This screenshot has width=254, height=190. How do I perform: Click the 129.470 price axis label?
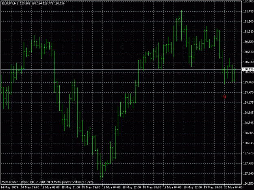(x=248, y=92)
